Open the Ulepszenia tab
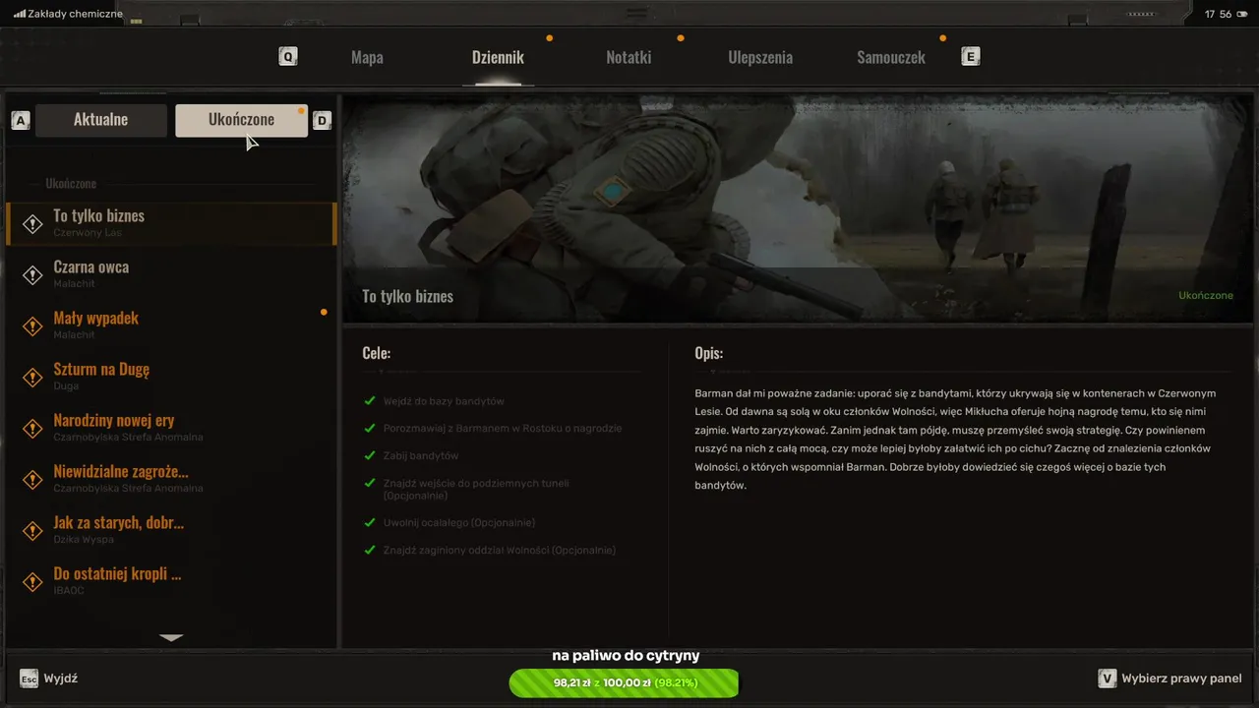Viewport: 1259px width, 708px height. point(760,57)
